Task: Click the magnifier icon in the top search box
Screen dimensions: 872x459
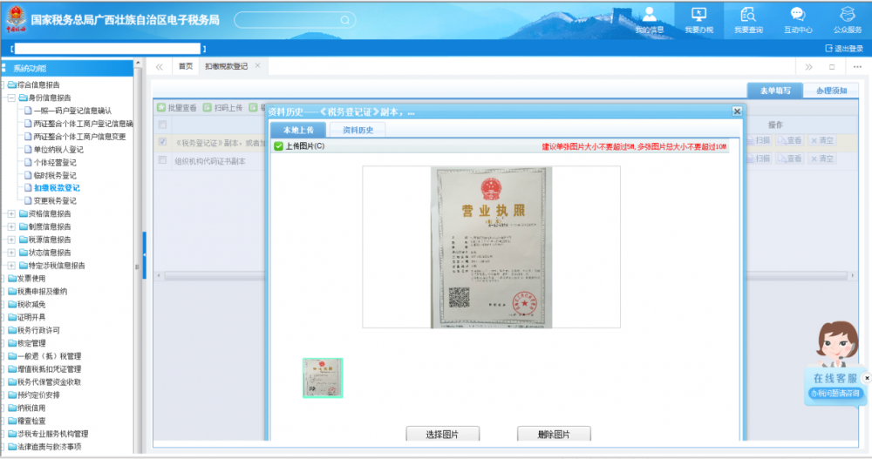Action: (345, 20)
